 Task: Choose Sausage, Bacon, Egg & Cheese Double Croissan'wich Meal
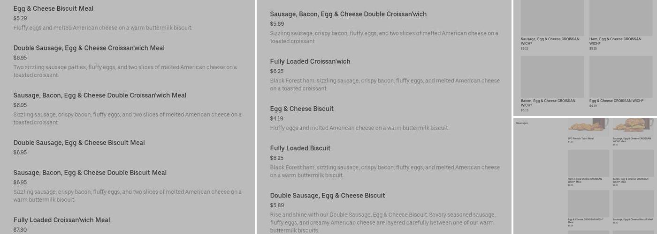99,95
